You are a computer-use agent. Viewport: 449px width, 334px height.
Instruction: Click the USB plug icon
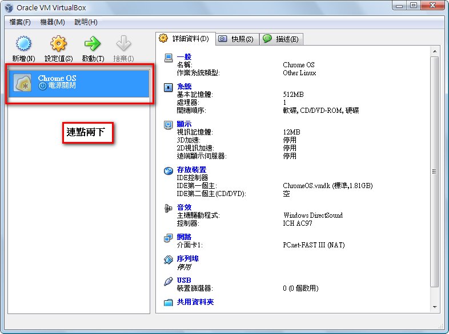[169, 281]
